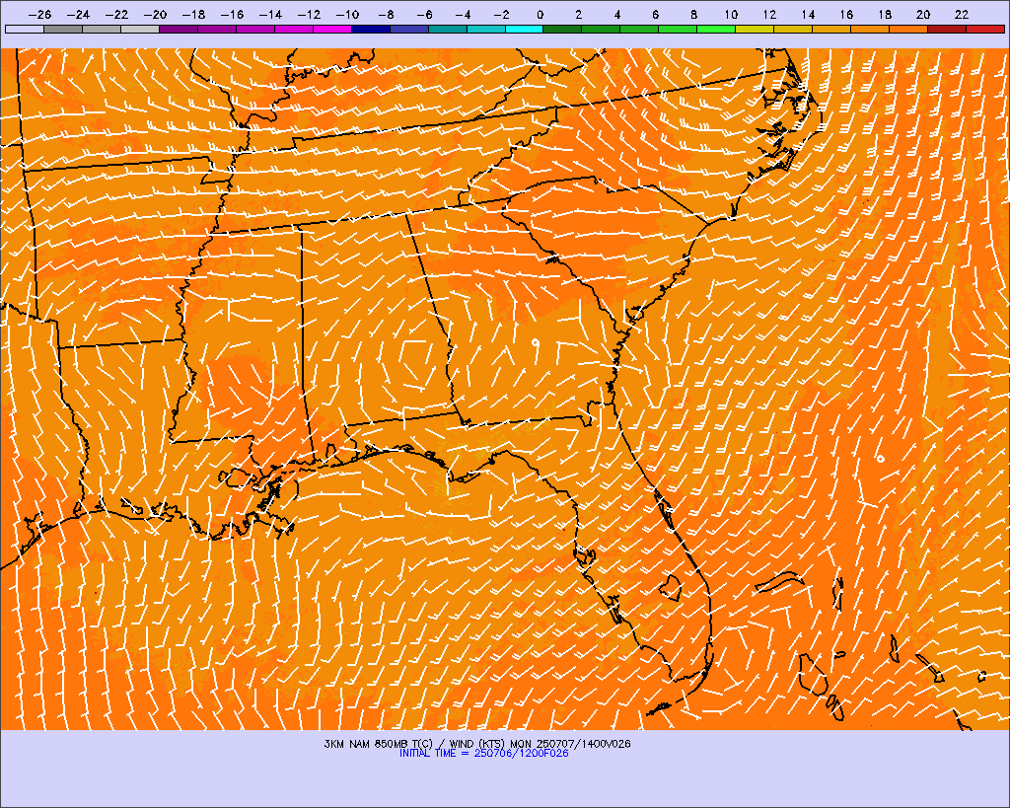The height and width of the screenshot is (808, 1010).
Task: Click the swatch between 14 and 16 labels
Action: point(831,29)
